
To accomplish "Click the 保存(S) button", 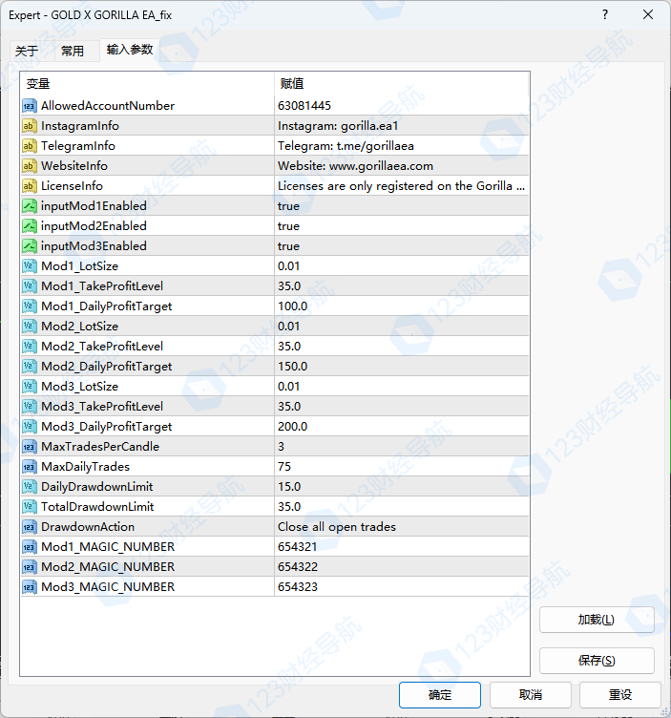I will coord(597,661).
